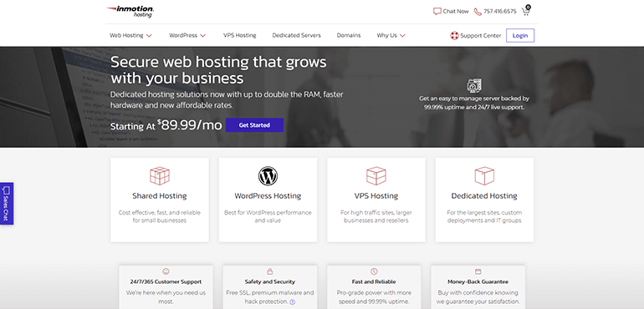Go to VPS Hosting in navigation

[x=240, y=35]
